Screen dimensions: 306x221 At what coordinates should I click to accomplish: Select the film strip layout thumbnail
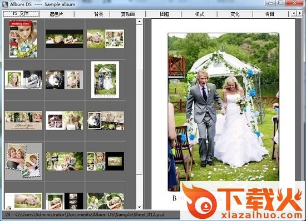pos(105,120)
